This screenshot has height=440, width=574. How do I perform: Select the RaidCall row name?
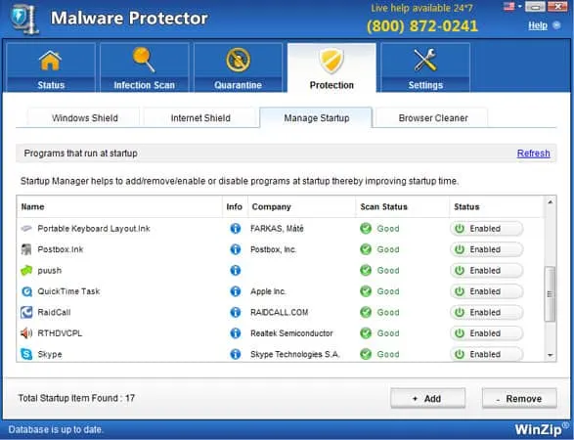pos(54,312)
